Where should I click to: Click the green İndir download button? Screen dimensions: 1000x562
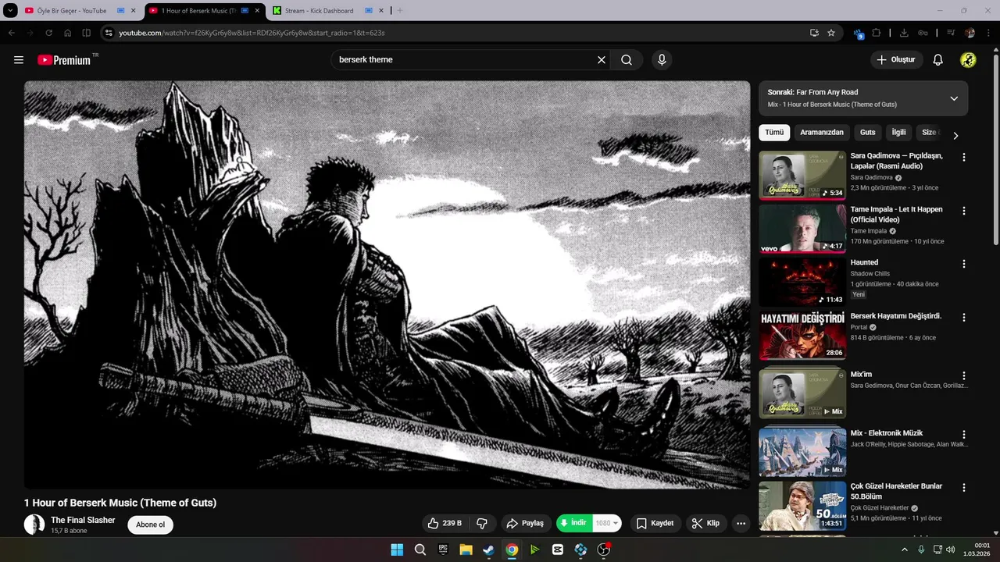[x=574, y=523]
